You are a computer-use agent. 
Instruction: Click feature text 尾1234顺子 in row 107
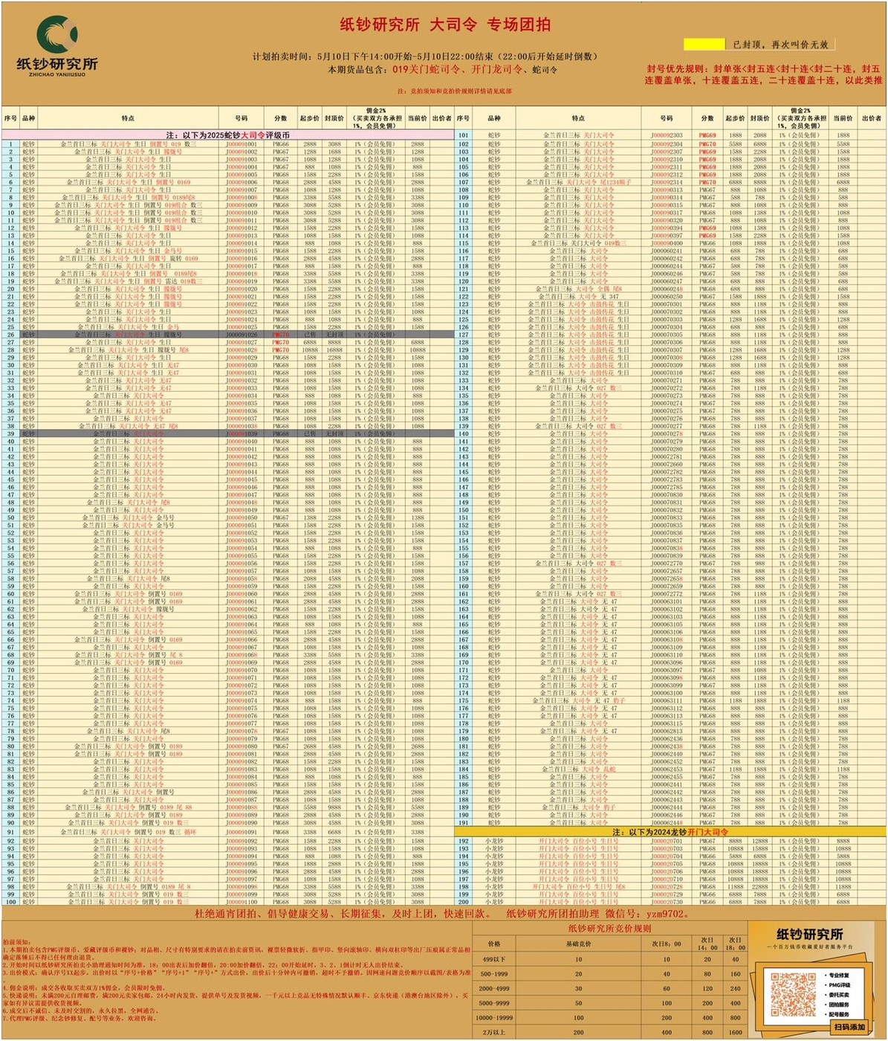coord(616,181)
